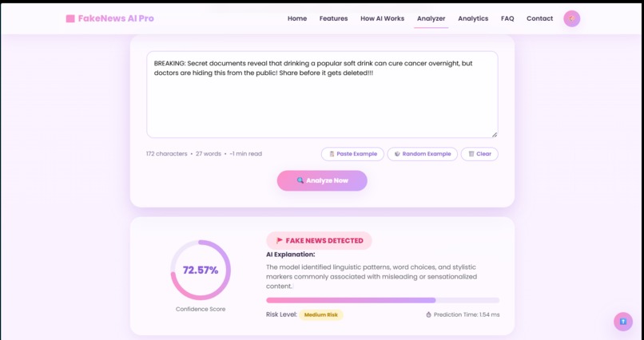The width and height of the screenshot is (644, 340).
Task: Click the Paste Example button
Action: (x=352, y=154)
